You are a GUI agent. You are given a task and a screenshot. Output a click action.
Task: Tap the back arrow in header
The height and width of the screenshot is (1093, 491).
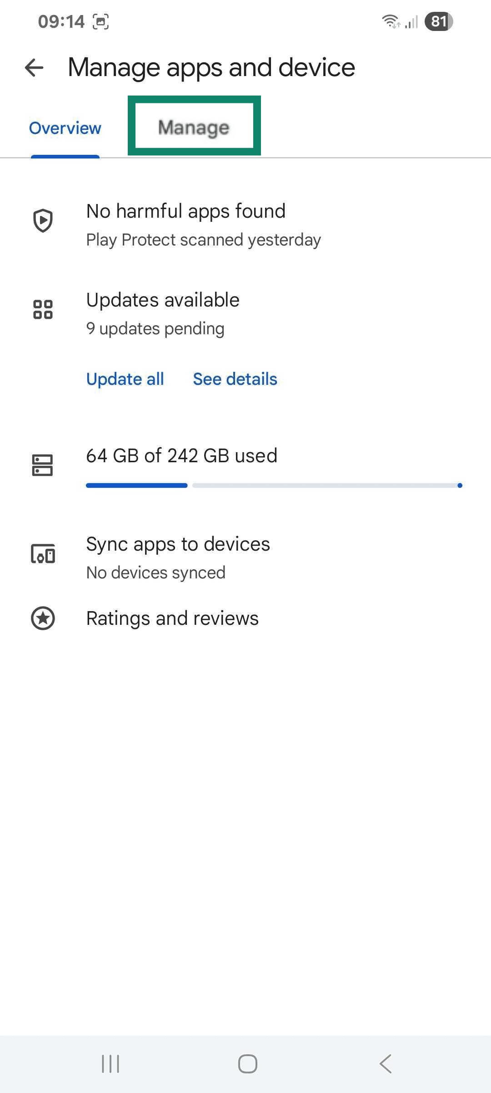point(34,68)
